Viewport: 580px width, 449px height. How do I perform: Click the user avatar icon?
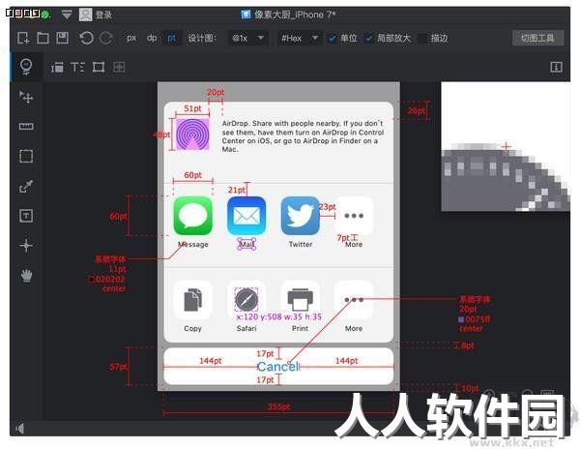tap(85, 15)
